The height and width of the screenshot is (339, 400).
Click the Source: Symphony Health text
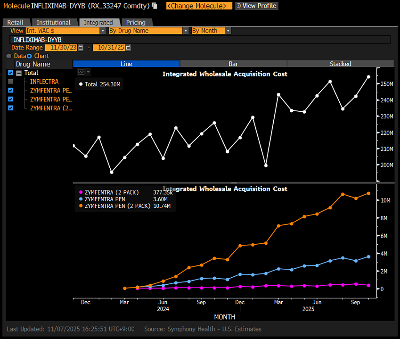(203, 329)
